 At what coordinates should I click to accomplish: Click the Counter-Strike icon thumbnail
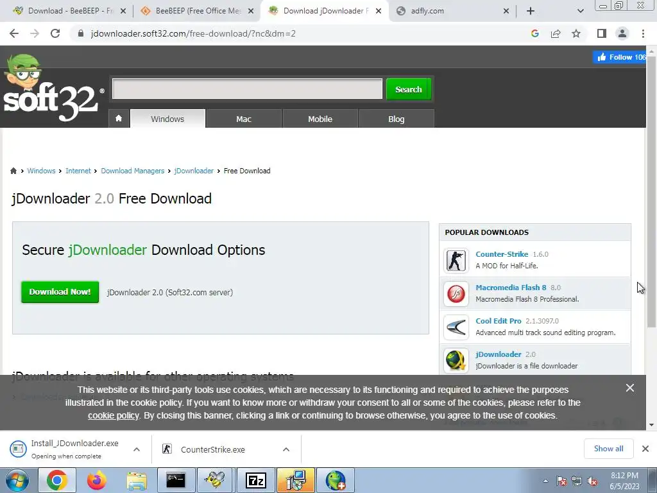click(456, 260)
